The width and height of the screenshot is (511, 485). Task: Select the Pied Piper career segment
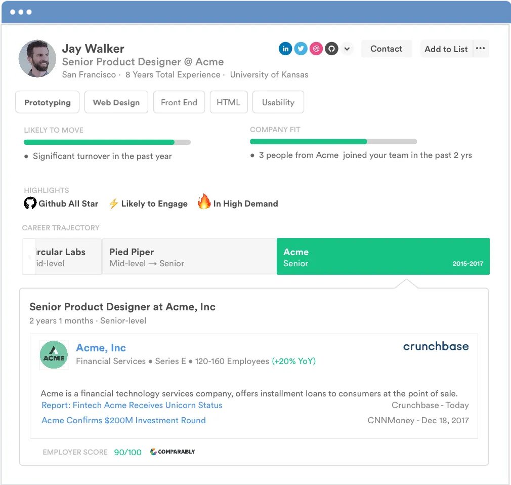[x=189, y=257]
